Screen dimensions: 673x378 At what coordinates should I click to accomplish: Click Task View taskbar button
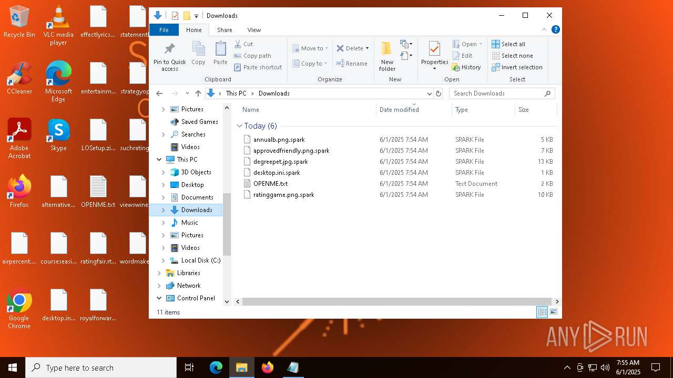coord(189,367)
